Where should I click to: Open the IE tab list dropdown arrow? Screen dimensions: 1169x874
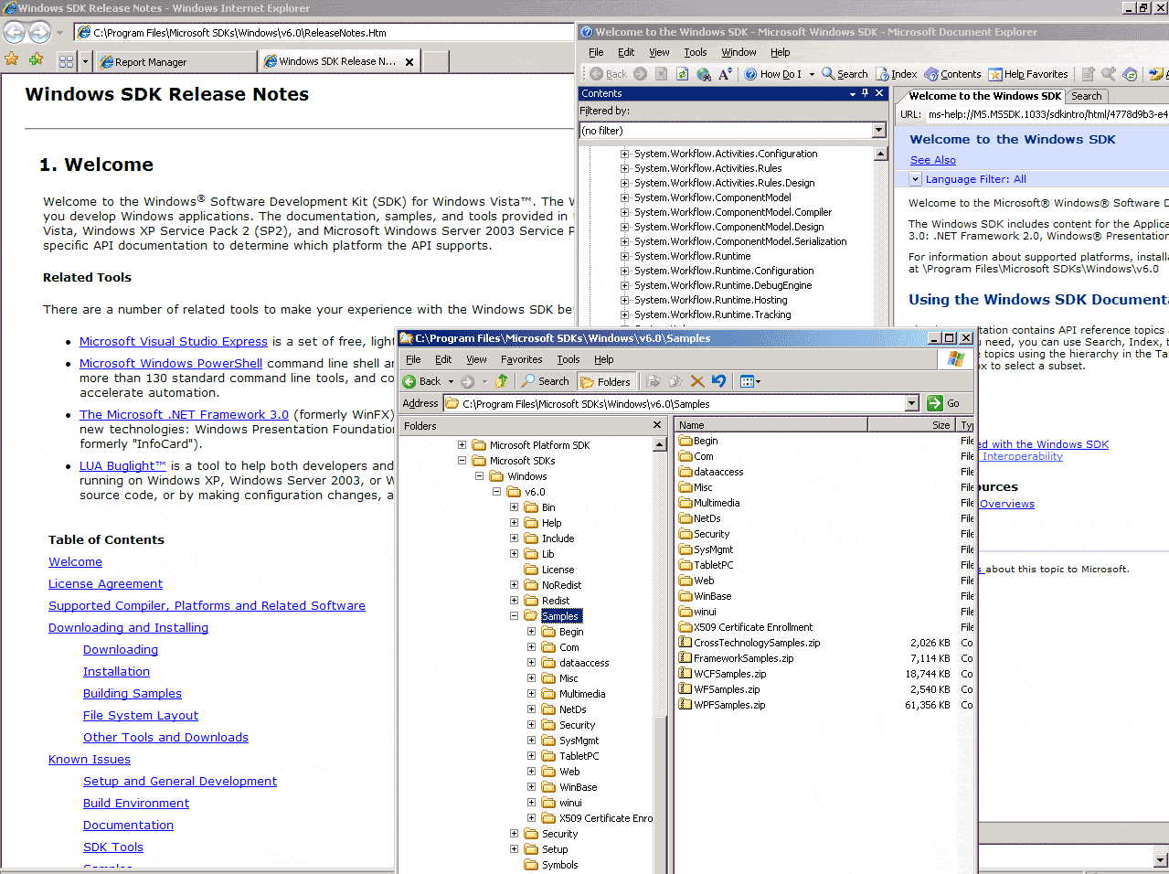85,61
